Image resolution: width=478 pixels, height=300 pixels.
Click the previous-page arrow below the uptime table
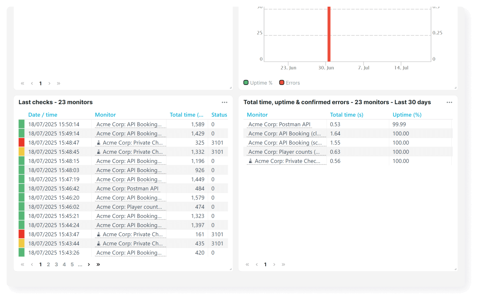pos(256,264)
